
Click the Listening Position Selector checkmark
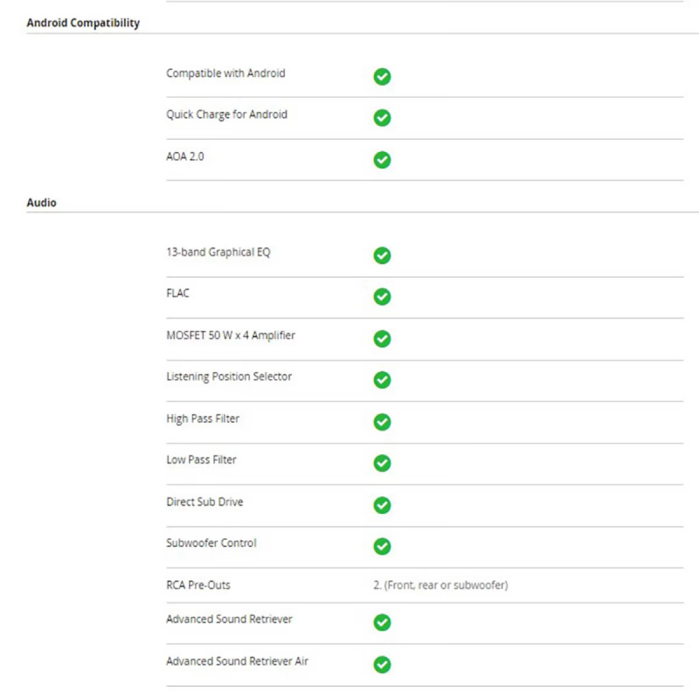[x=382, y=380]
